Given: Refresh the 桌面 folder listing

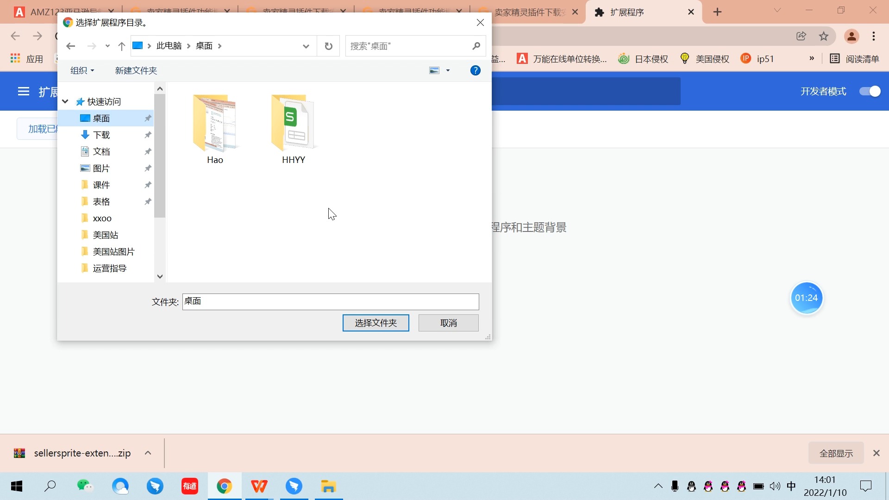Looking at the screenshot, I should [328, 46].
